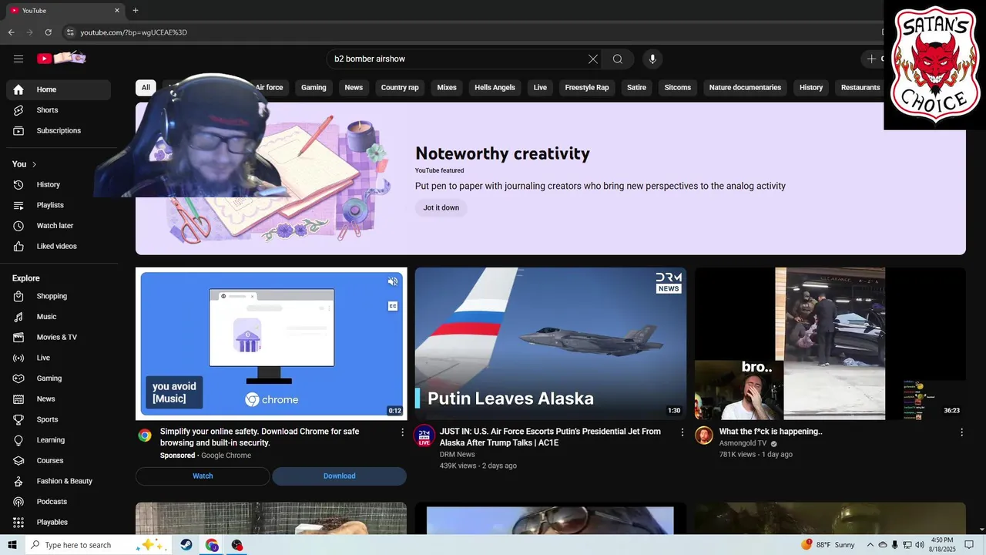This screenshot has width=986, height=555.
Task: Open options for DRM News video
Action: coord(682,432)
